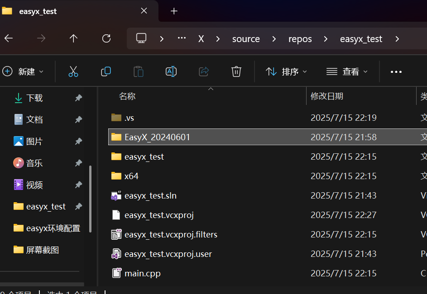427x294 pixels.
Task: Open 音乐 (Music) in sidebar
Action: pyautogui.click(x=34, y=163)
